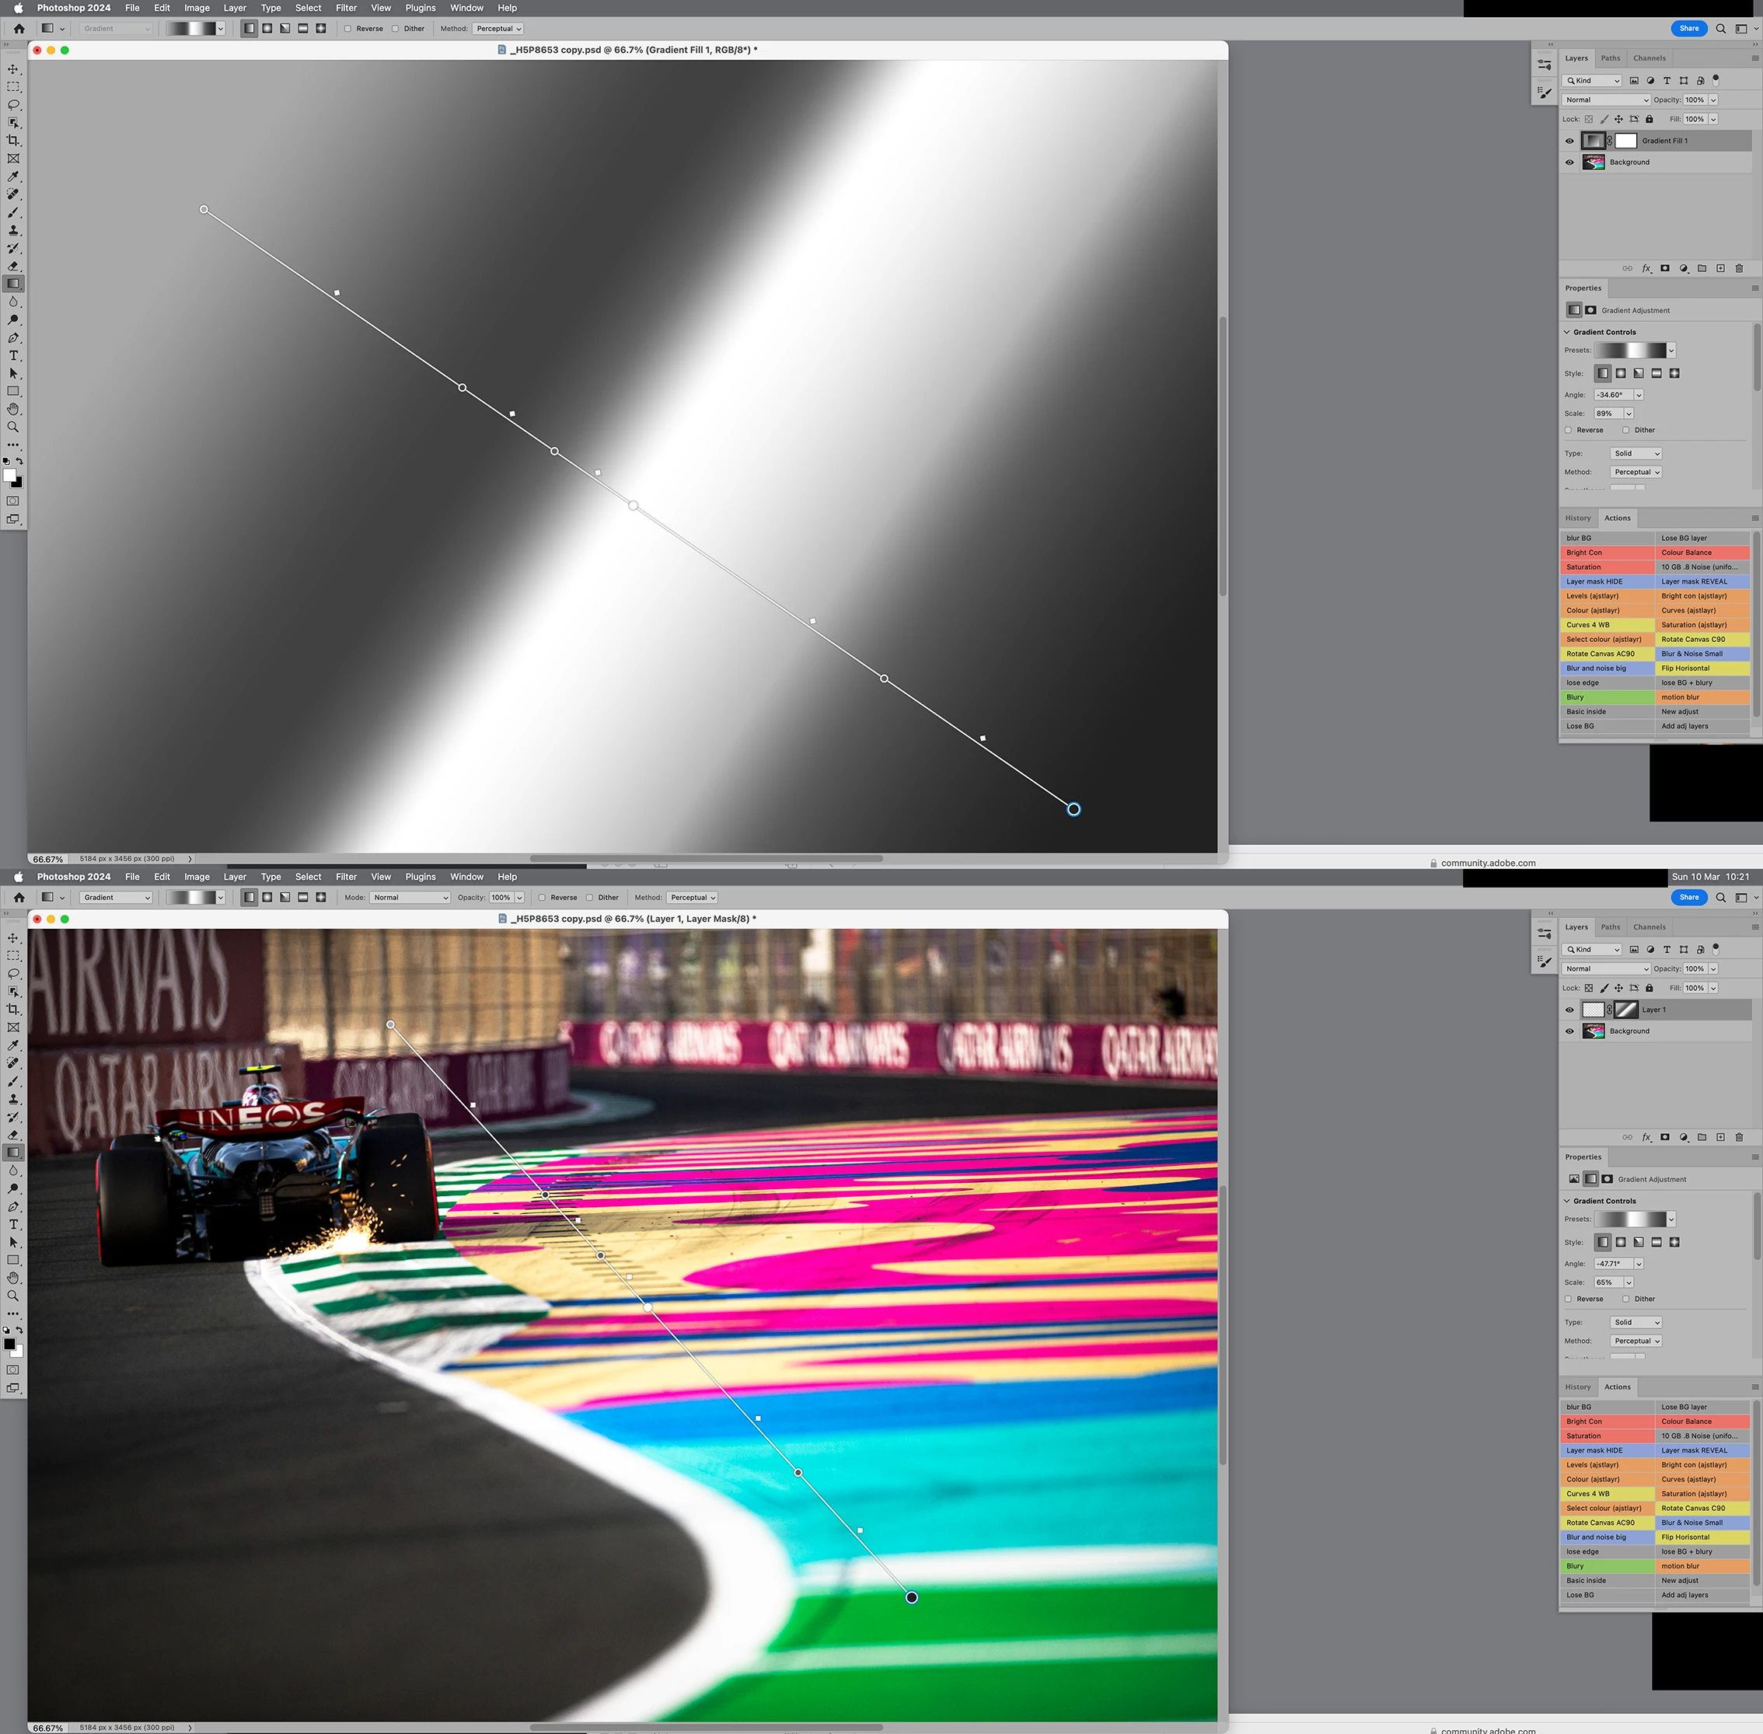The image size is (1763, 1734).
Task: Pick the Clone Stamp tool beside the grayscale gradient canvas
Action: click(x=12, y=230)
